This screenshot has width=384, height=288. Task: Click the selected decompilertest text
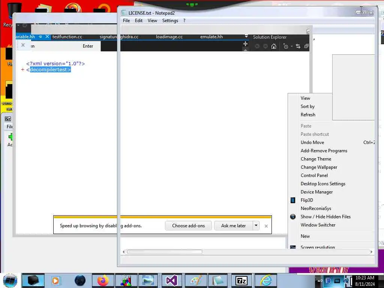(x=50, y=69)
